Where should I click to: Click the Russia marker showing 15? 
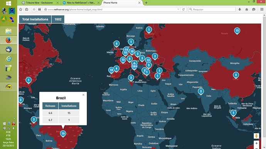pyautogui.click(x=237, y=31)
